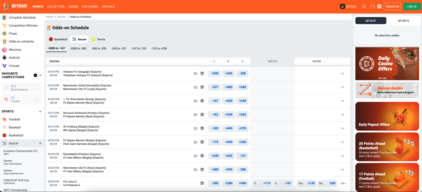
Task: Select No at -200 for GG/NG
Action: pos(327,183)
